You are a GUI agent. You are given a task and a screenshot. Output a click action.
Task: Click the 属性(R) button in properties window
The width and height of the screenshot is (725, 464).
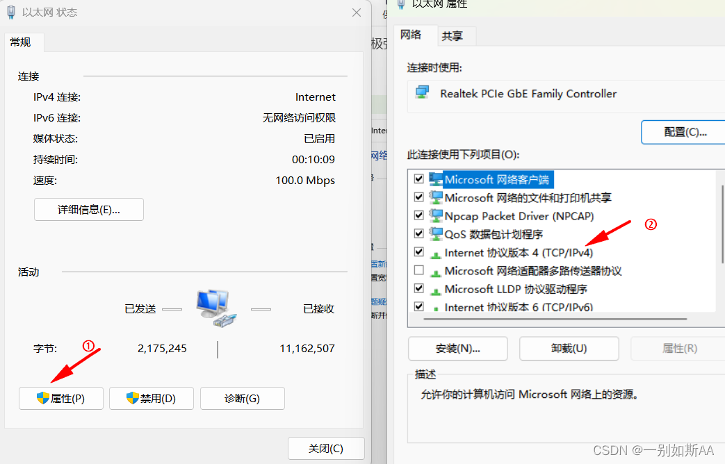679,349
